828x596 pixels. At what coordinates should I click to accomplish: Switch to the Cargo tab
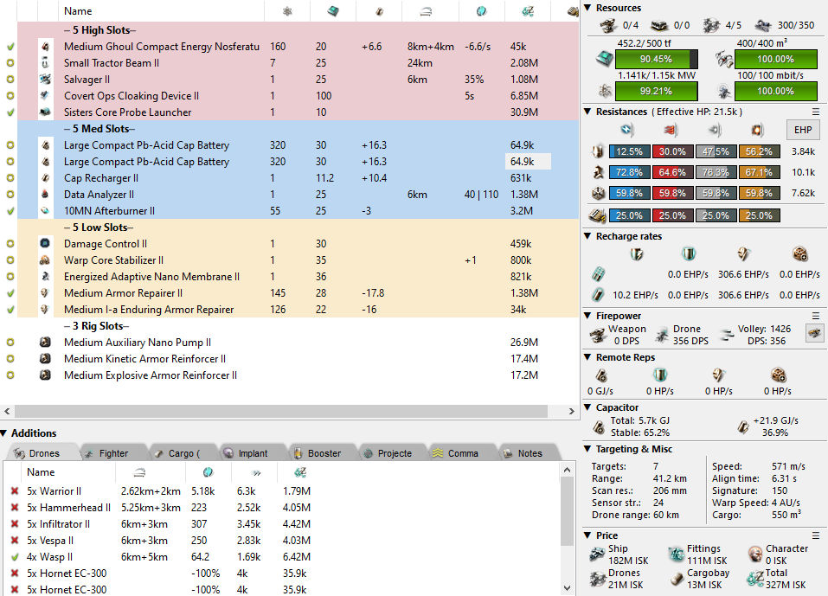click(176, 453)
